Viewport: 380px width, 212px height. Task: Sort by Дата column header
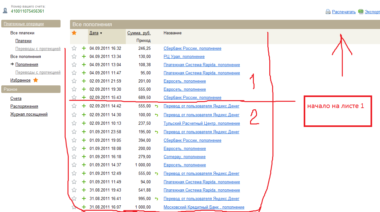[94, 33]
